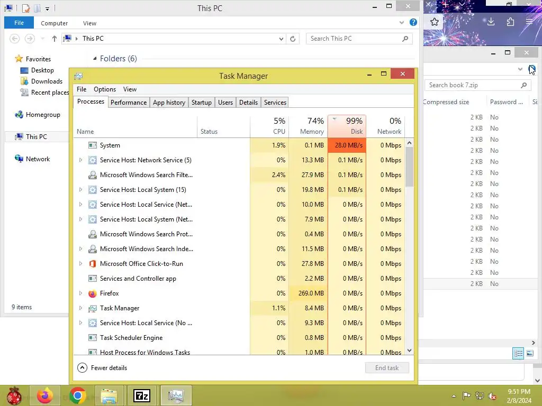The height and width of the screenshot is (406, 542).
Task: Sort processes by the Memory column
Action: [x=308, y=126]
